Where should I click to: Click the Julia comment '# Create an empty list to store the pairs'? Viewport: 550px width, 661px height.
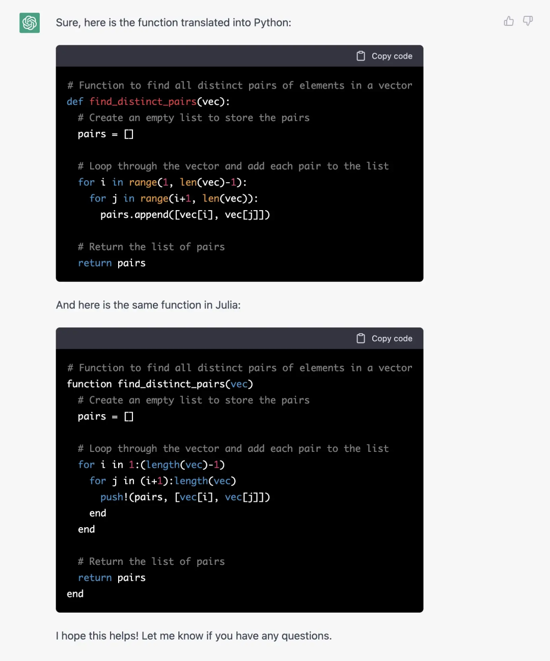click(194, 400)
